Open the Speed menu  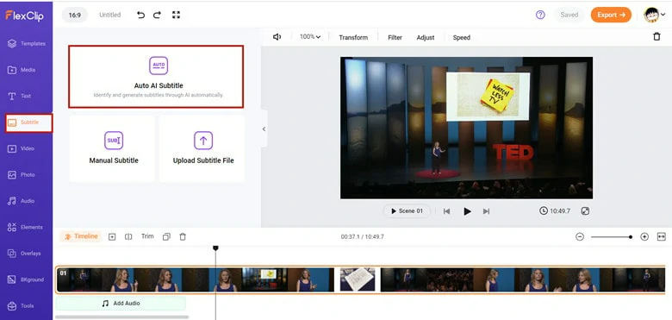(x=462, y=38)
